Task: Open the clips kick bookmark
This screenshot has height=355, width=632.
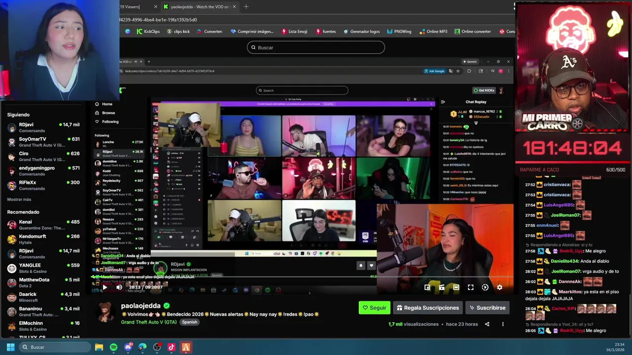Action: [178, 32]
